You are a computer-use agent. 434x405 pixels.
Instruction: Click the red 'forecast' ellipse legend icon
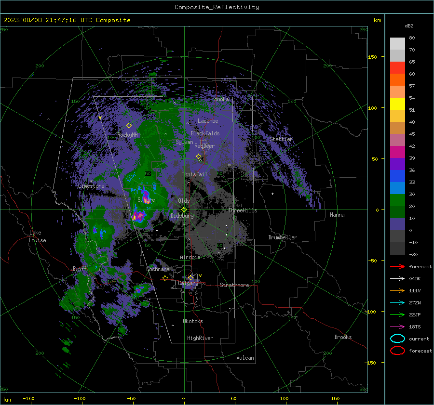[397, 351]
